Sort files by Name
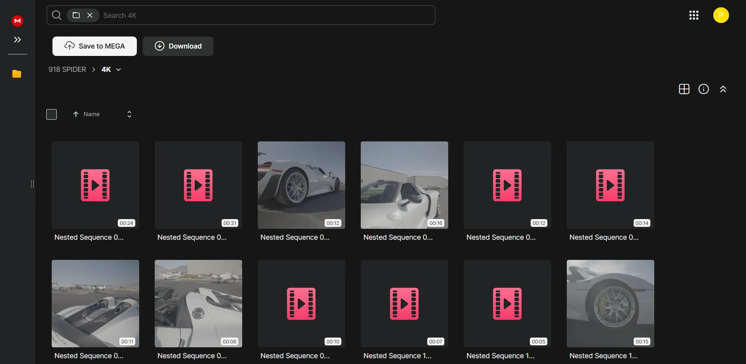This screenshot has height=364, width=746. click(91, 114)
